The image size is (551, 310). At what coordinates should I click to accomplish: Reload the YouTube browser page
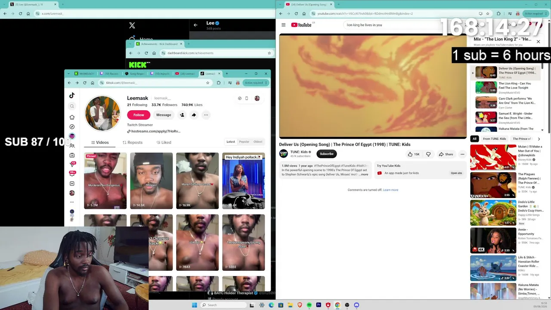(x=296, y=13)
